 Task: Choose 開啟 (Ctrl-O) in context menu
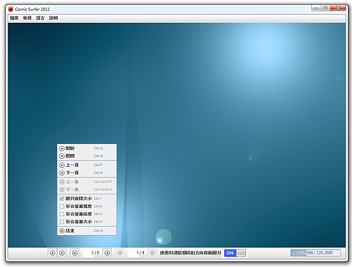(87, 148)
